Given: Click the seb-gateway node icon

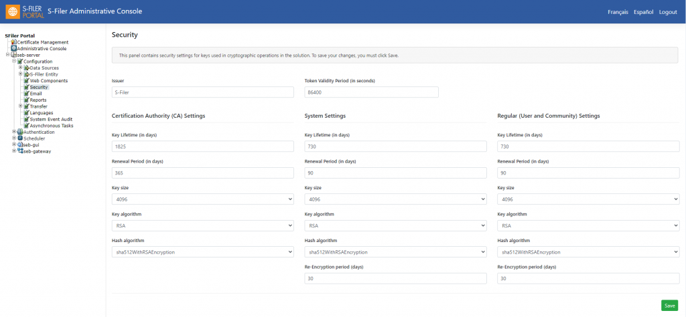Looking at the screenshot, I should click(20, 151).
